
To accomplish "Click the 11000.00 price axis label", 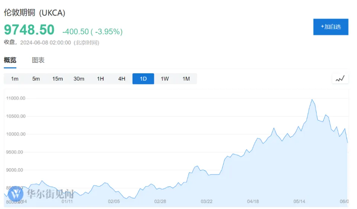I will coord(16,98).
